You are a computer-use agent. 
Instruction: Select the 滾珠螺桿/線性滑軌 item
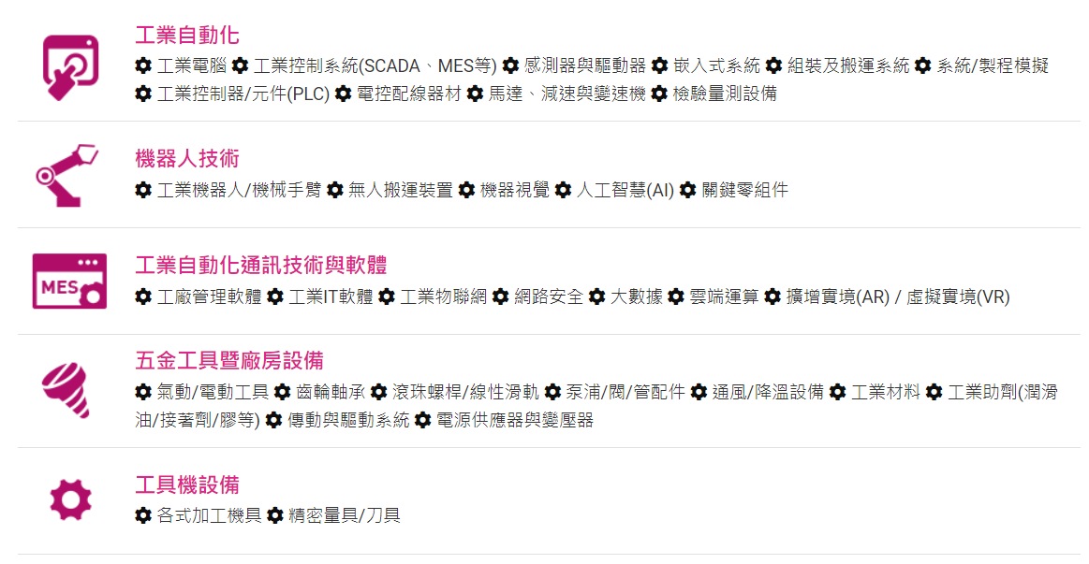click(x=465, y=393)
